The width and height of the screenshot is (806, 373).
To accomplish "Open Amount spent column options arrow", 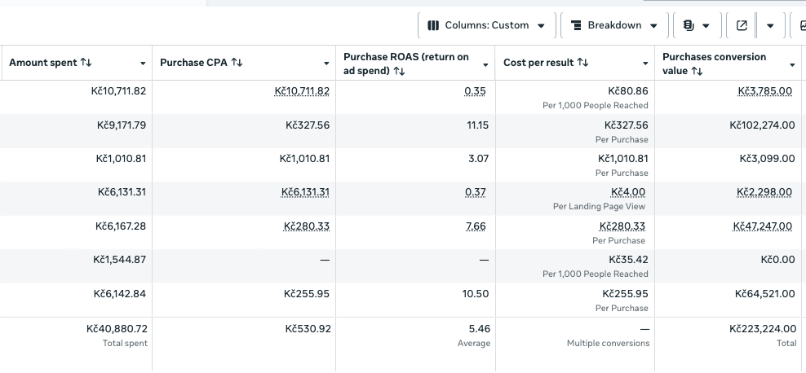I will point(143,64).
